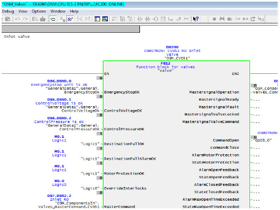Click the DB6.DBX0.0 address operand
This screenshot has height=210, width=280.
coord(59,81)
